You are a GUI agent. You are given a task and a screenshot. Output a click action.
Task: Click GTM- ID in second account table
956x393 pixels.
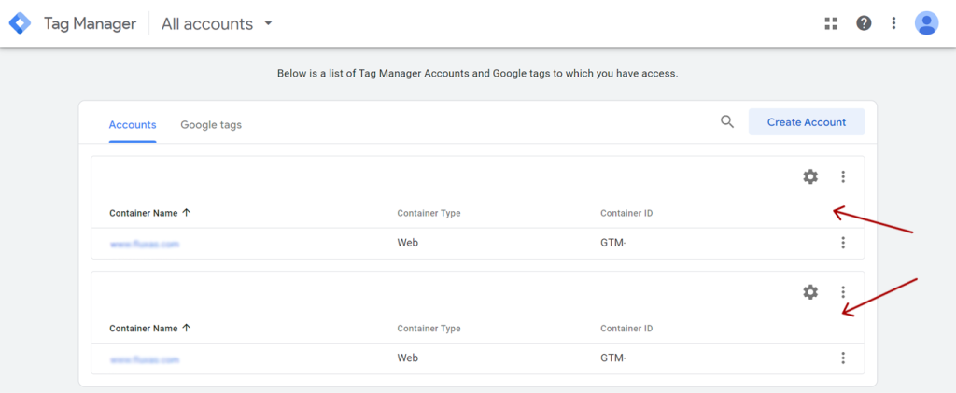pos(613,358)
